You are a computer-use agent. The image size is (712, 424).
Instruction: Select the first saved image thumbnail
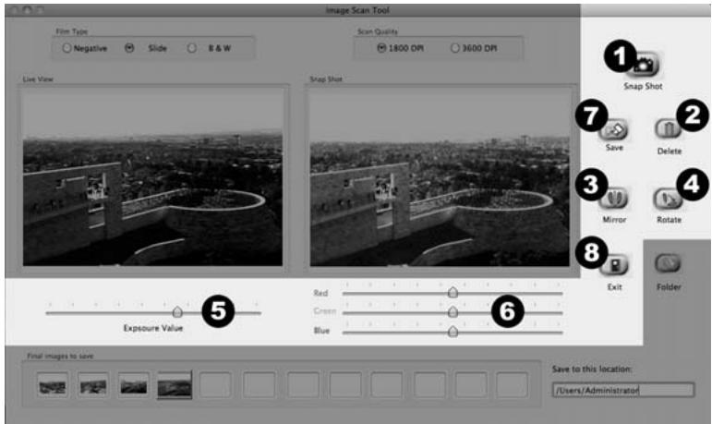coord(53,385)
